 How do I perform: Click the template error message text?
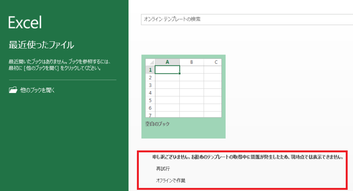pyautogui.click(x=248, y=157)
